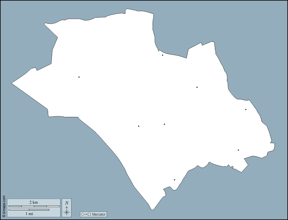Click the easternmost city dot on the map
This screenshot has width=288, height=220.
(246, 110)
